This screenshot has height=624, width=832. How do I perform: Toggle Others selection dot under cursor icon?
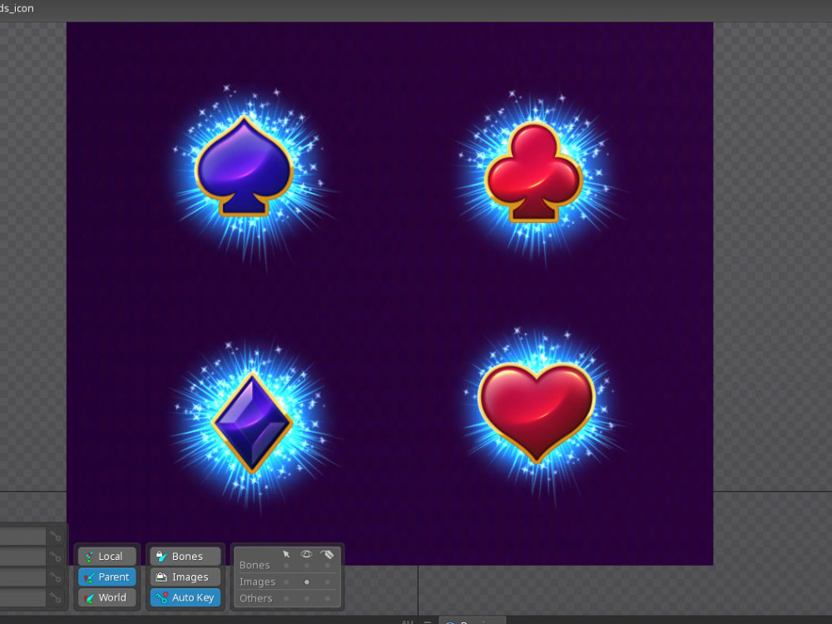pos(286,598)
